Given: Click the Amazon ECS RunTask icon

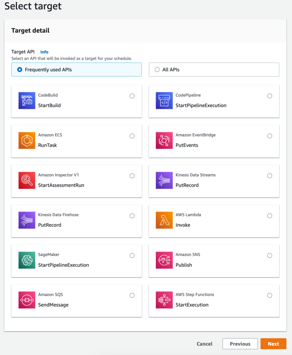Looking at the screenshot, I should (27, 140).
